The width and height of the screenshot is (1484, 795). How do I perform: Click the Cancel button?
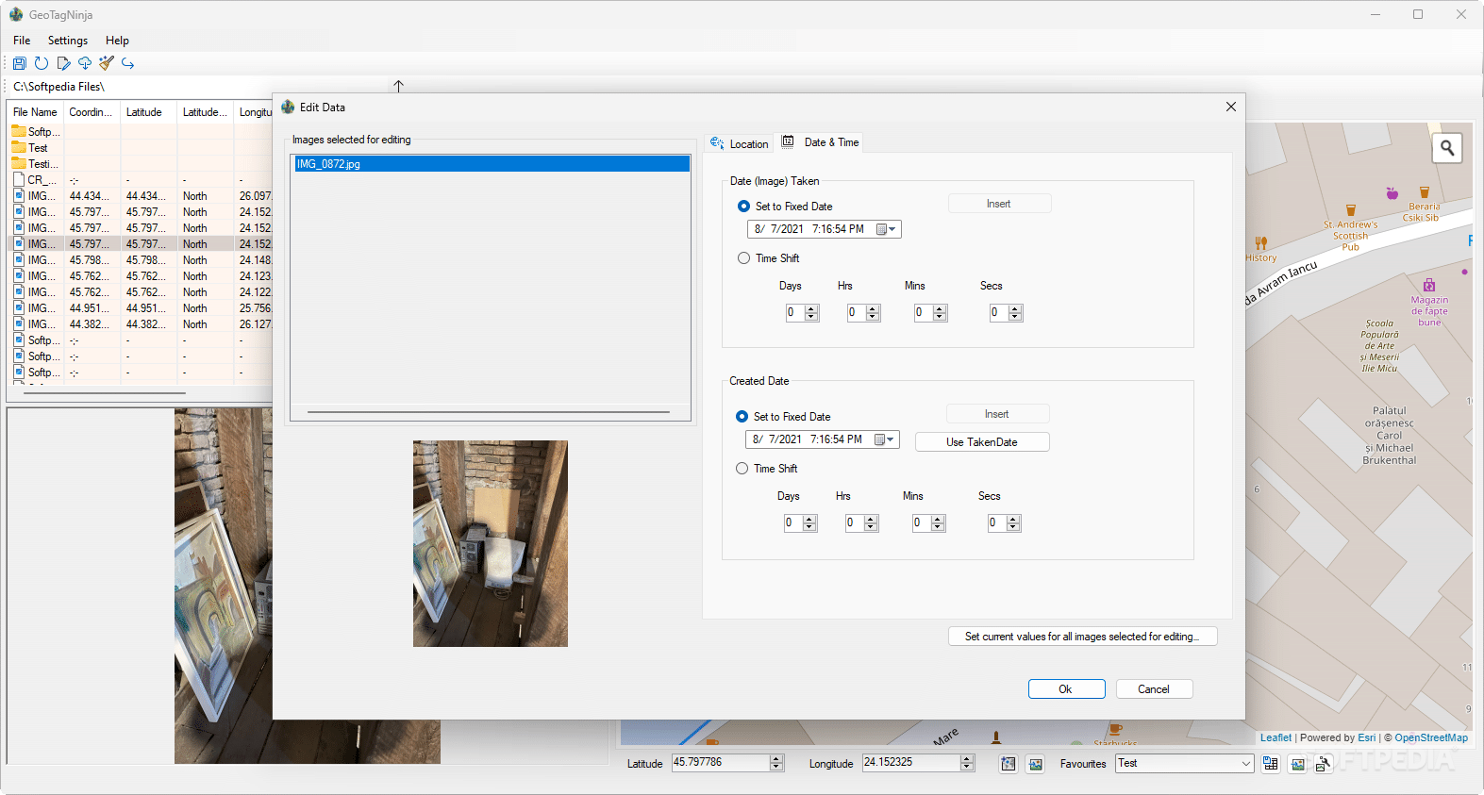1154,689
